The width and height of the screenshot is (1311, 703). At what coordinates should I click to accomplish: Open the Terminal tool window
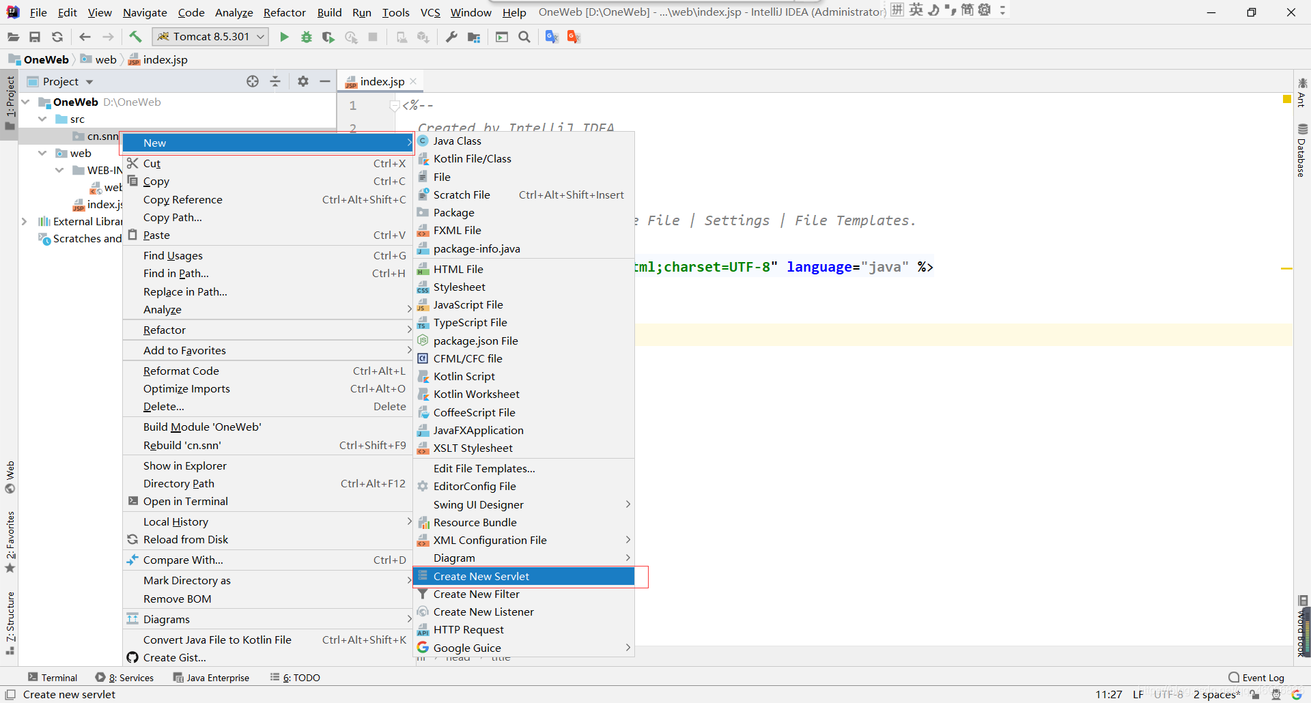[53, 677]
